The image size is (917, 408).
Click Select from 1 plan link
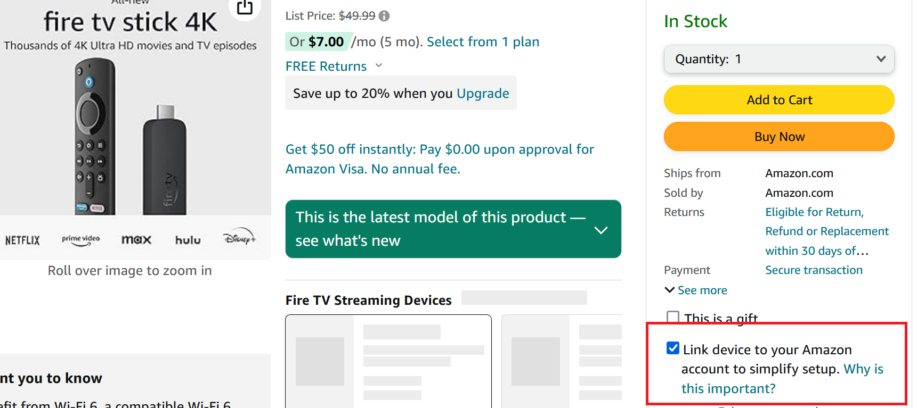click(483, 42)
